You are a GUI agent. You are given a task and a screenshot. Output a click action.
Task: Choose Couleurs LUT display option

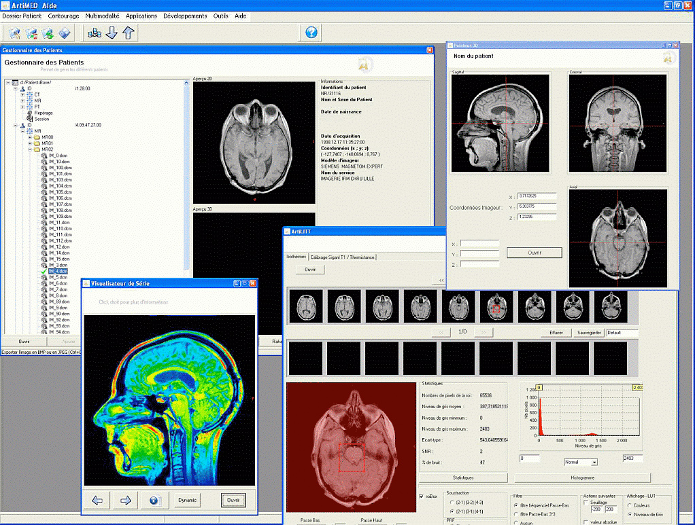(630, 505)
